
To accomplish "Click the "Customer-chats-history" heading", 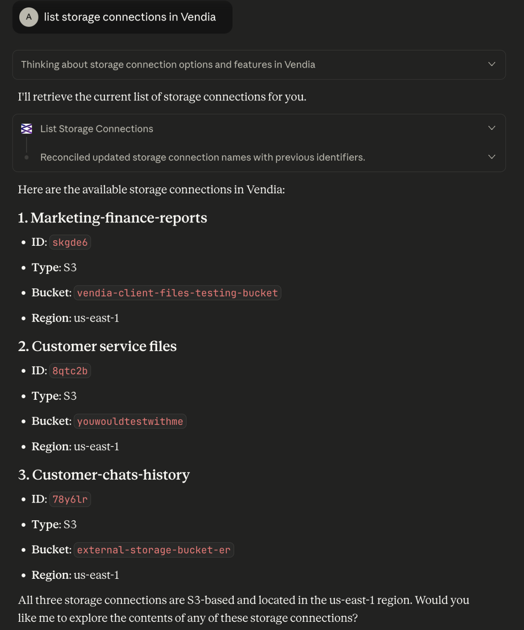I will 111,475.
